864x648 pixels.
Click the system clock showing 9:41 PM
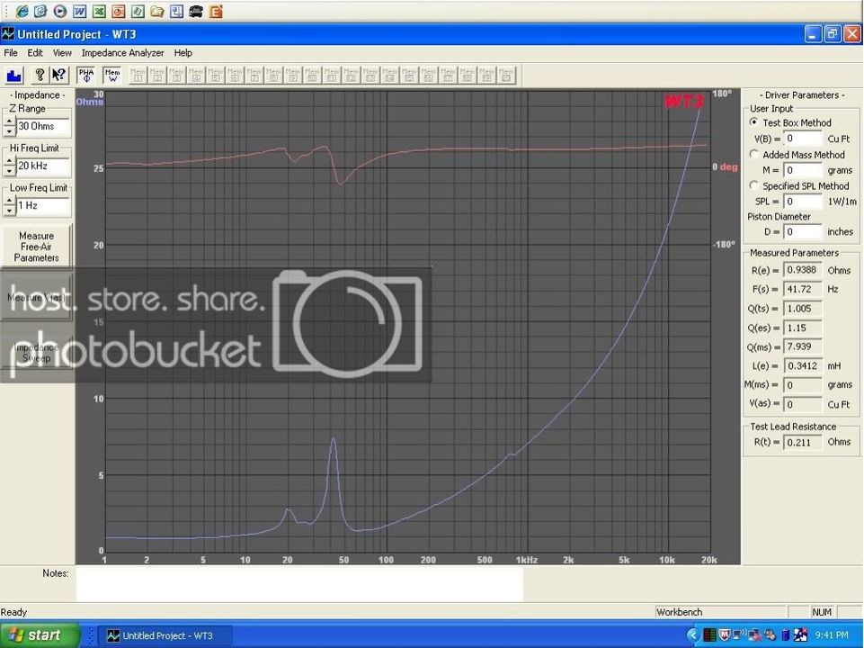(832, 635)
